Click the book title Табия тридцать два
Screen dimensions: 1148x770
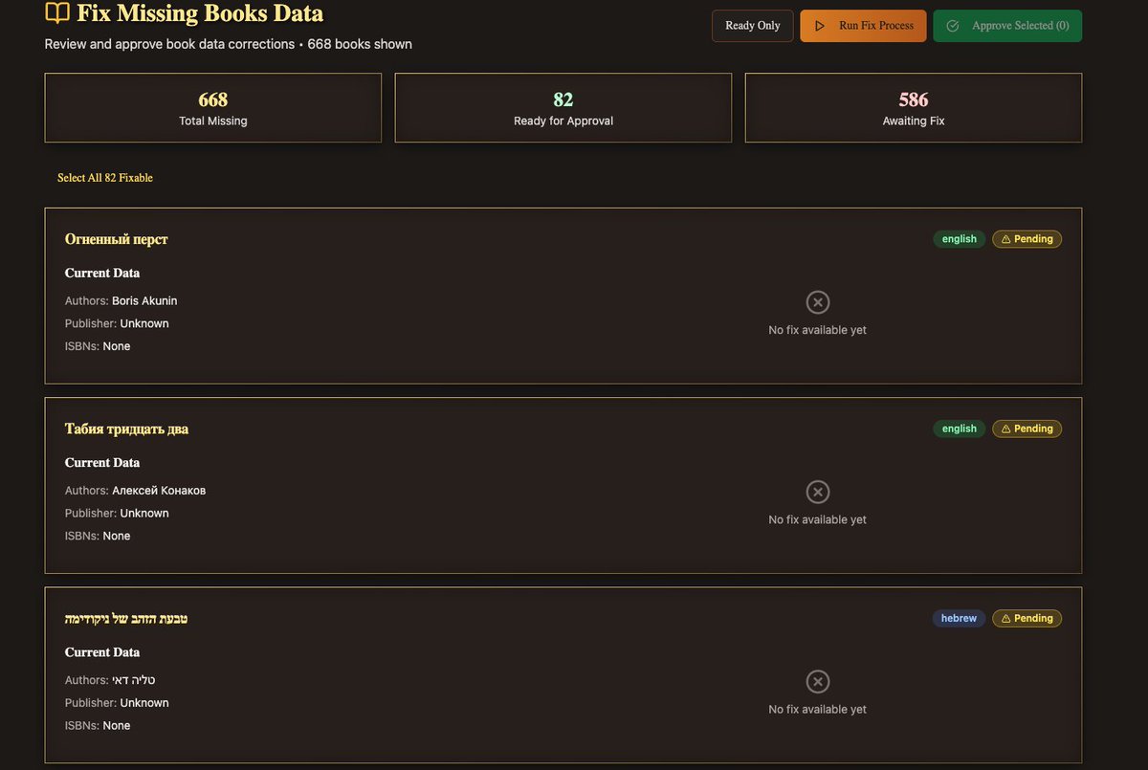coord(126,429)
